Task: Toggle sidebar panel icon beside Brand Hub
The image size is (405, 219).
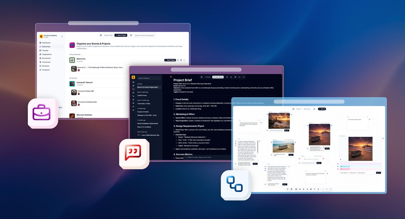Action: pos(101,35)
